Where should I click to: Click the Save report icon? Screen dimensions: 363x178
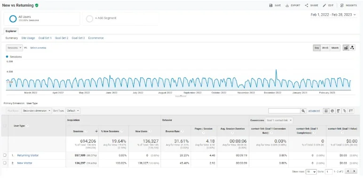click(271, 5)
